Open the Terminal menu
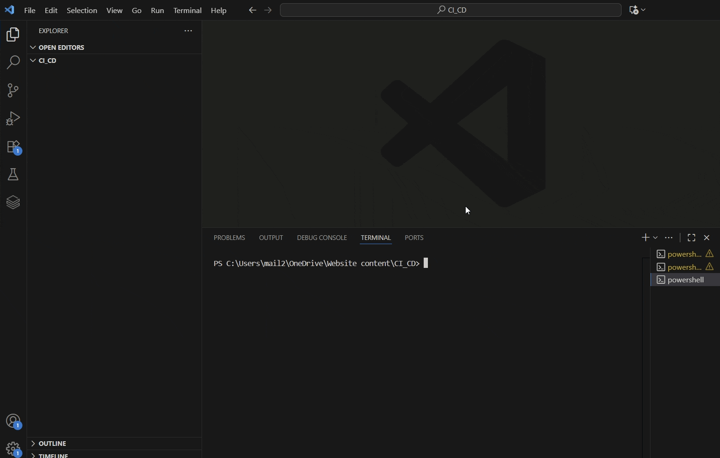This screenshot has width=720, height=458. pos(187,10)
